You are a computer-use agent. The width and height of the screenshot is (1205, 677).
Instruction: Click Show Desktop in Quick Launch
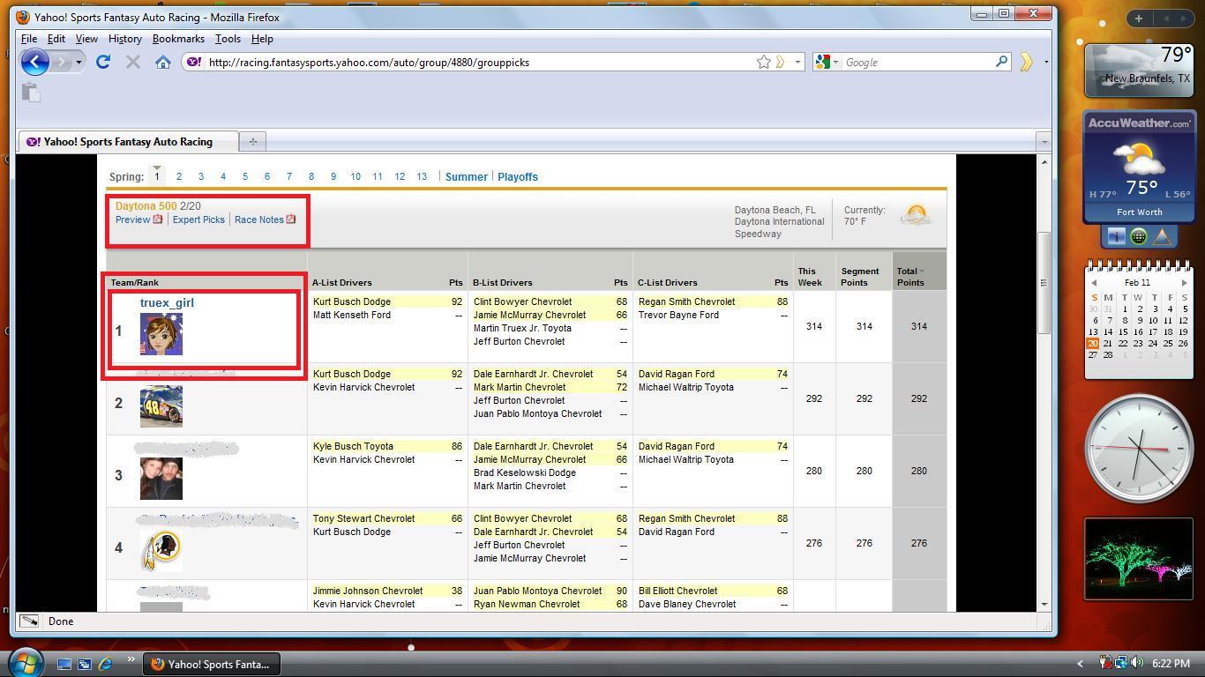pos(64,664)
